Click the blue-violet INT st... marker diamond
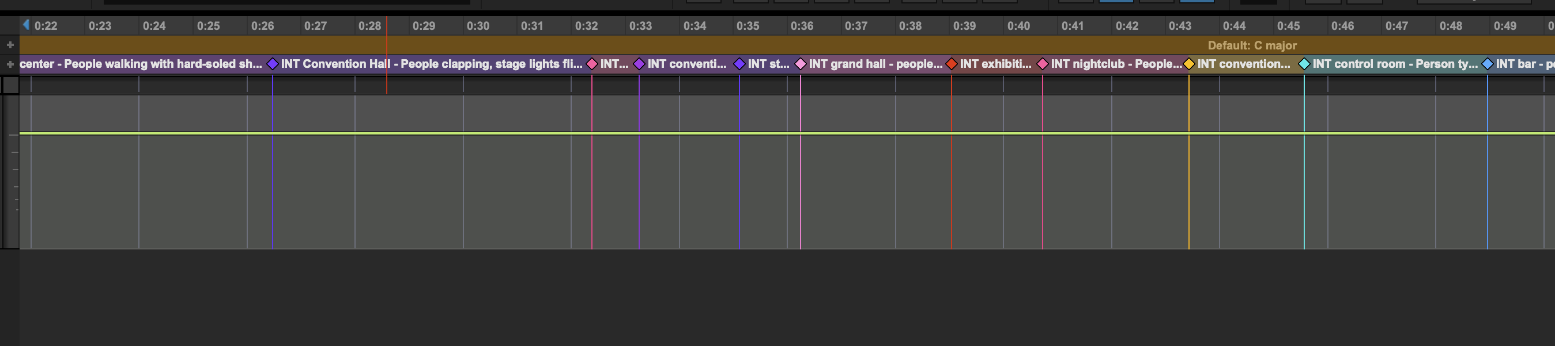The image size is (1555, 346). pyautogui.click(x=739, y=64)
